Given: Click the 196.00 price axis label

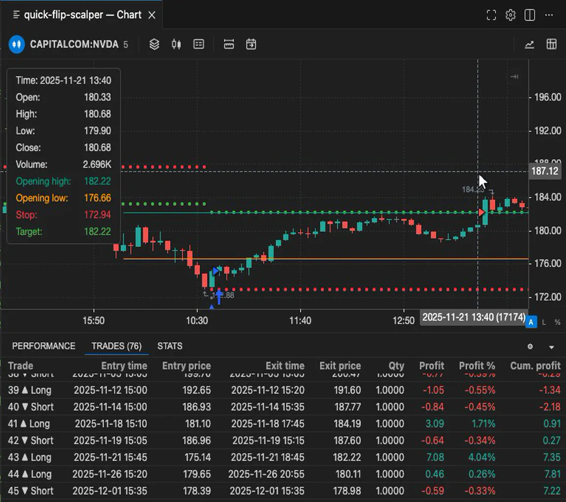Looking at the screenshot, I should pos(548,97).
